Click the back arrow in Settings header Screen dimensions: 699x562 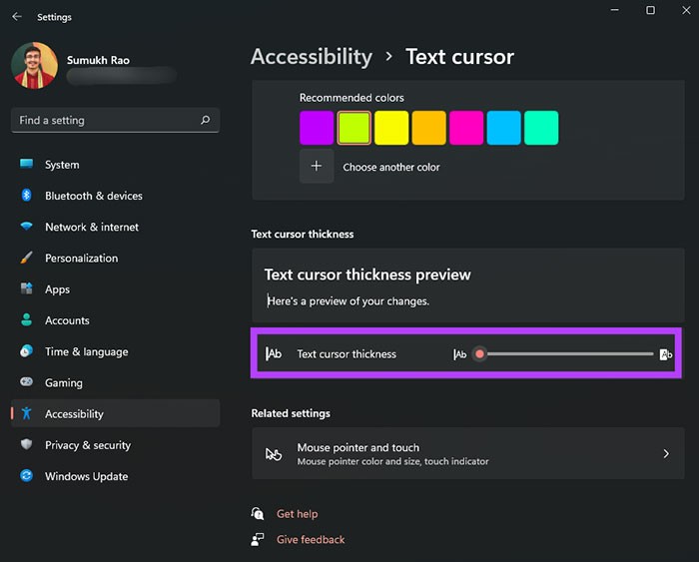click(x=17, y=17)
